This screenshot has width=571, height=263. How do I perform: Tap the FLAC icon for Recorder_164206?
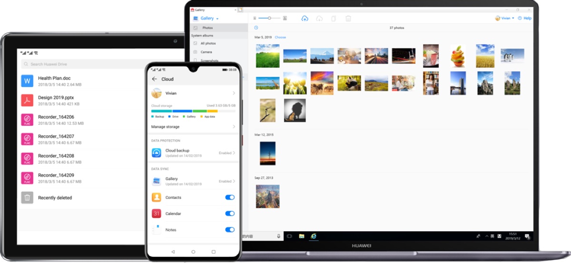click(27, 120)
